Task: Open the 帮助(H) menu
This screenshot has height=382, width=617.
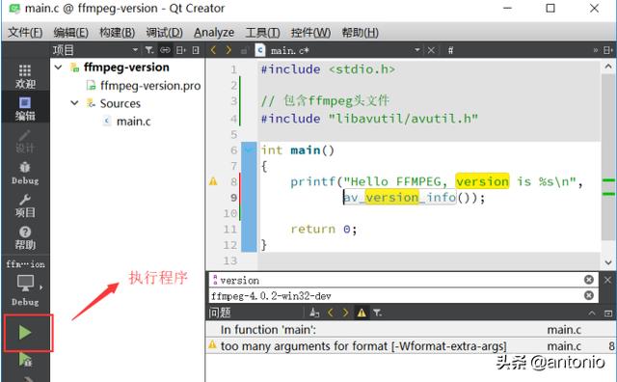Action: [x=360, y=32]
